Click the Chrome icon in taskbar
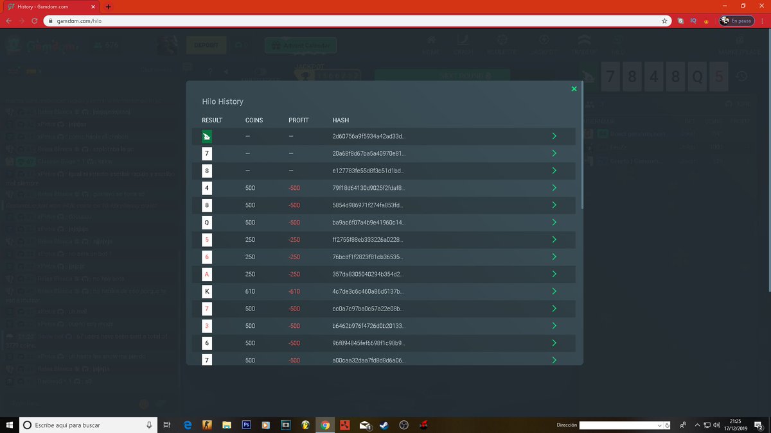771x433 pixels. [x=325, y=425]
